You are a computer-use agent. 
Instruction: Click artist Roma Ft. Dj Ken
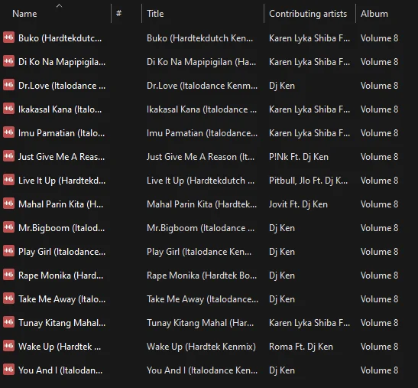point(301,347)
